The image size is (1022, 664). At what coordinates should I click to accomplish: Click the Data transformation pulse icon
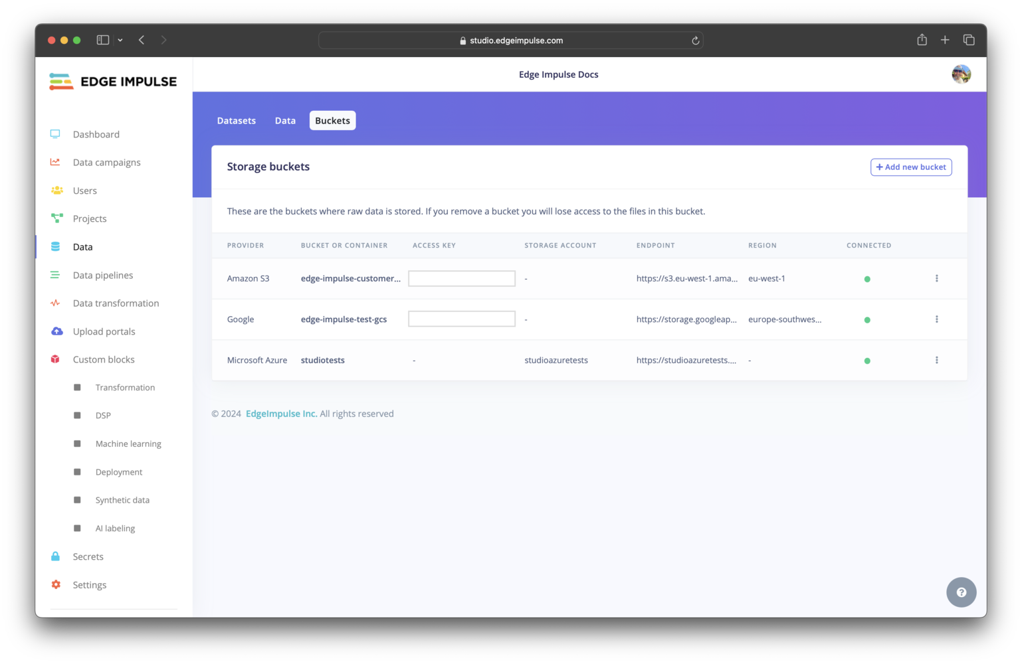pyautogui.click(x=55, y=303)
